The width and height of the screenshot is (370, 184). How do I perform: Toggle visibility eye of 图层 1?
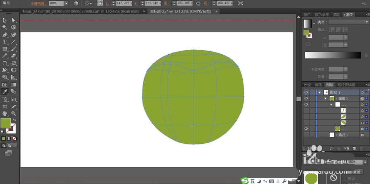pos(306,92)
